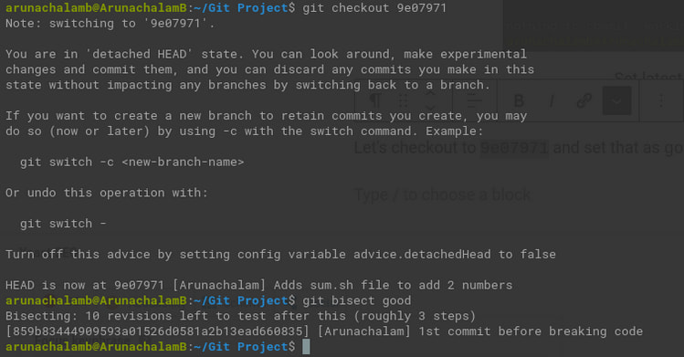Click the 'git bisect good' command text
The height and width of the screenshot is (357, 684).
pyautogui.click(x=357, y=300)
